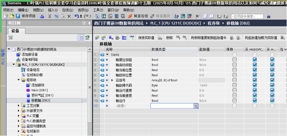The height and width of the screenshot is (136, 287).
Task: Click the Monitor all glasses icon
Action: 132,38
